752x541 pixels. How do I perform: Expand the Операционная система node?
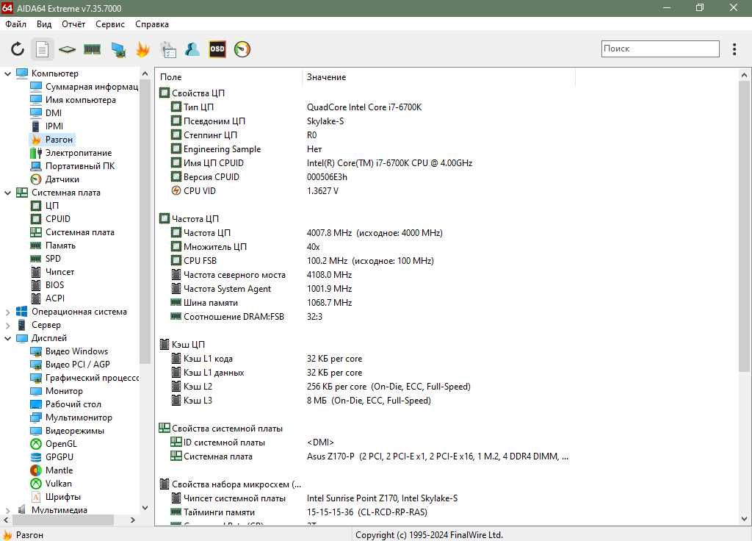pos(7,312)
